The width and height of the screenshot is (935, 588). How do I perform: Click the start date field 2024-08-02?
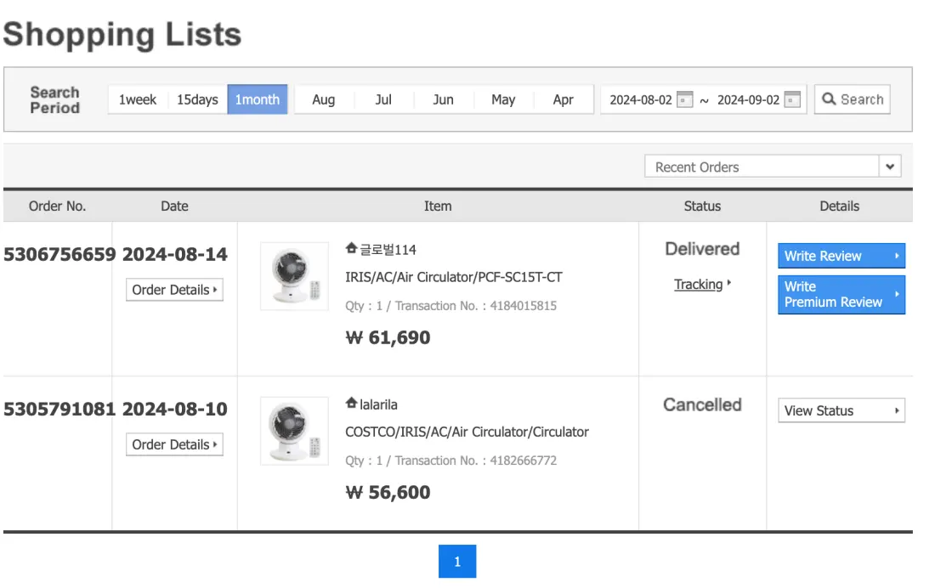641,100
